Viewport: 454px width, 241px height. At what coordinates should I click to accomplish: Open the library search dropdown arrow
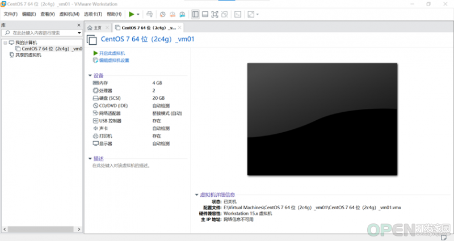[x=79, y=33]
